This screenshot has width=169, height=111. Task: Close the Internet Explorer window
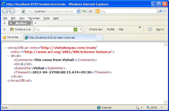165,4
